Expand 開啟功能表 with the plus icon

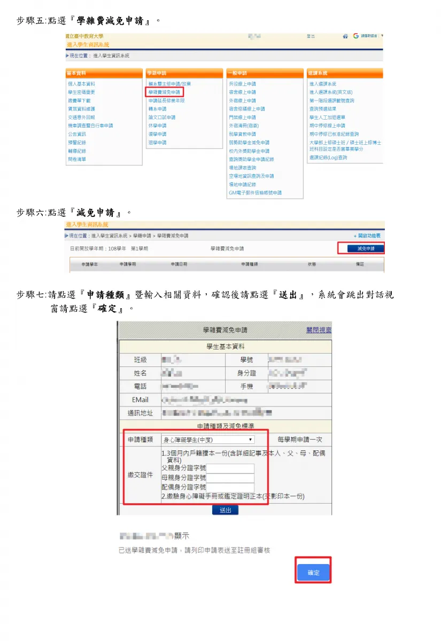pos(367,236)
